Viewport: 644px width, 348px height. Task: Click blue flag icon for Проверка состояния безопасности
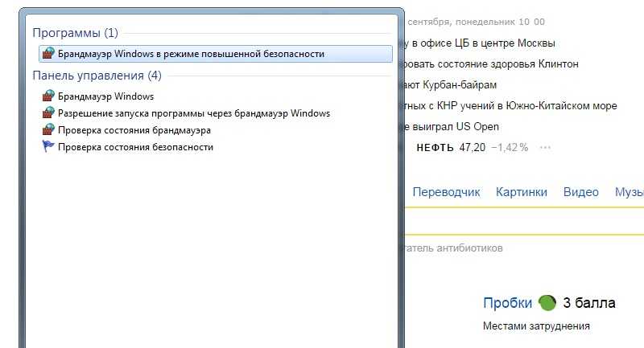[48, 146]
